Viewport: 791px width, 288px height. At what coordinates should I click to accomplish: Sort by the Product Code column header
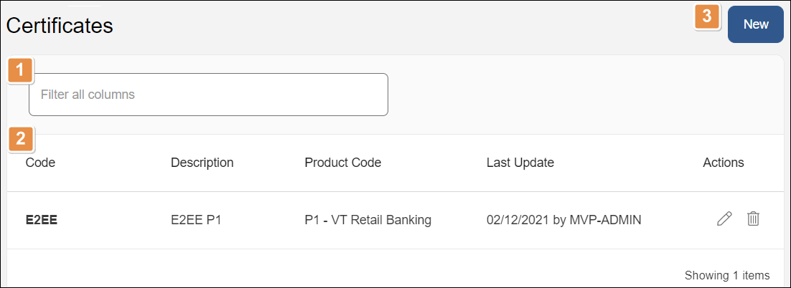[x=342, y=163]
